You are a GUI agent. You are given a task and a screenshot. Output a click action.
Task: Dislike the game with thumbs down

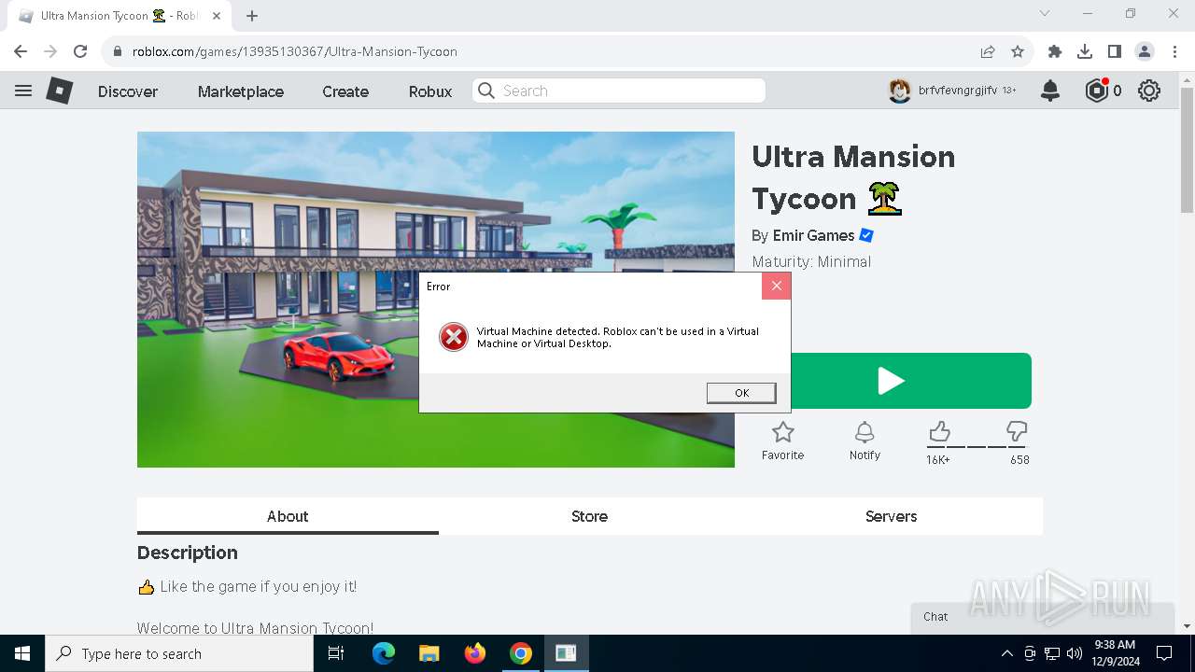[x=1018, y=431]
